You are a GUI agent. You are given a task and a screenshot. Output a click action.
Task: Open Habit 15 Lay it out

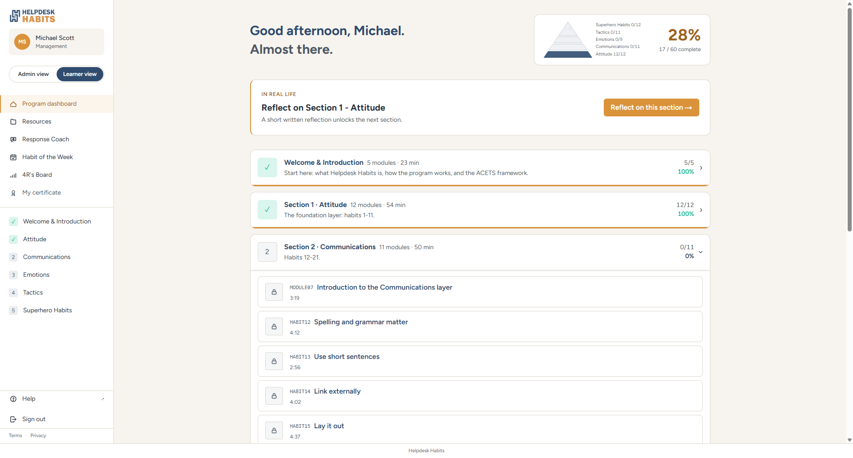[x=480, y=430]
